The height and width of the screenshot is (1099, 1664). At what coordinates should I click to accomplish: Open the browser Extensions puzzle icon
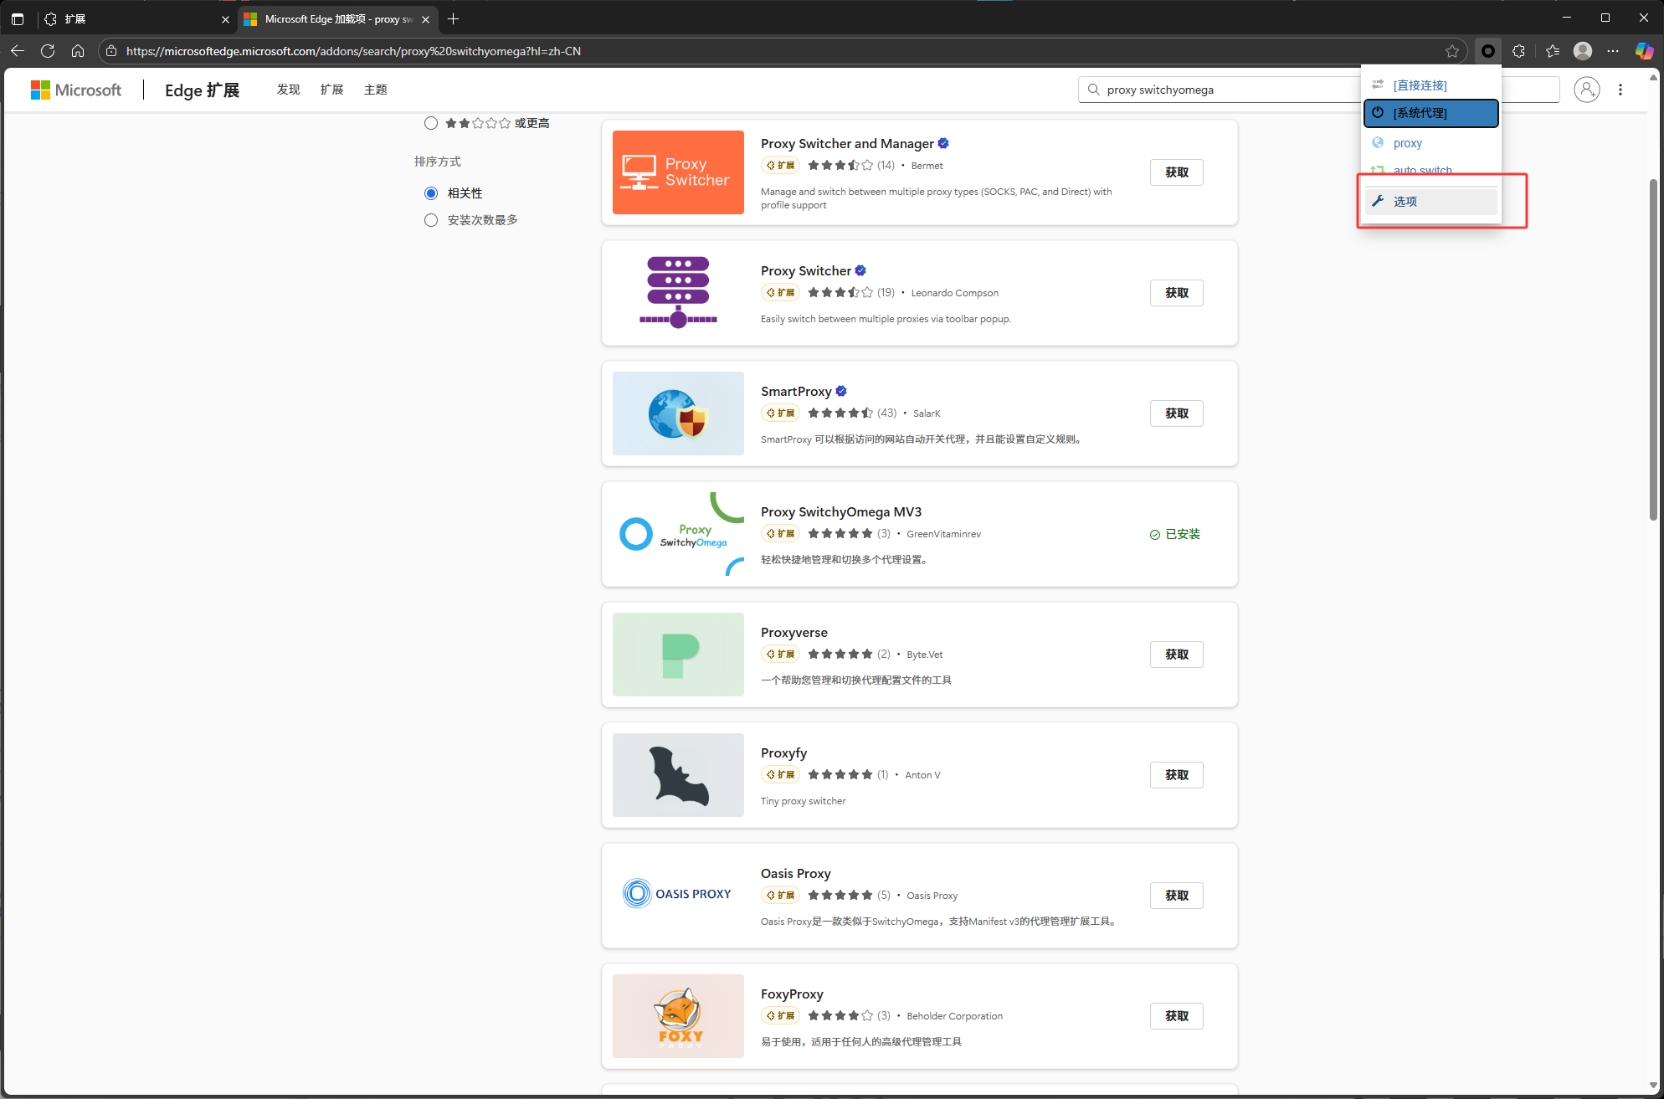pos(1519,51)
